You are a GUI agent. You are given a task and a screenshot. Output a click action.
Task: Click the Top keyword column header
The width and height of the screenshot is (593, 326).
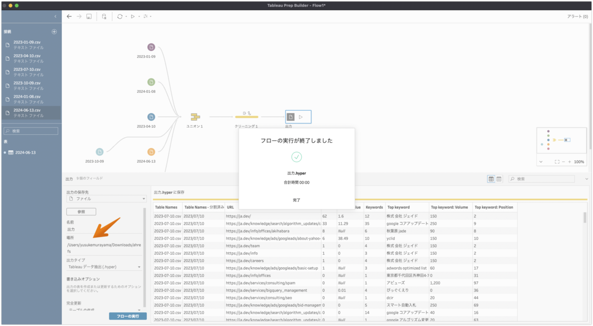407,207
